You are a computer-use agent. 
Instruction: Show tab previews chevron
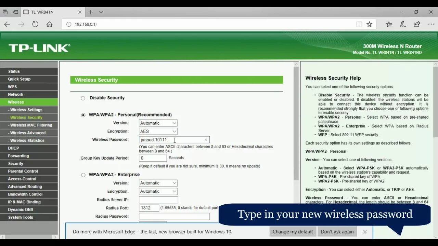tap(101, 12)
